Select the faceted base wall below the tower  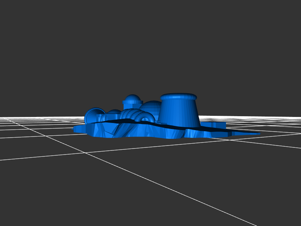coord(177,133)
